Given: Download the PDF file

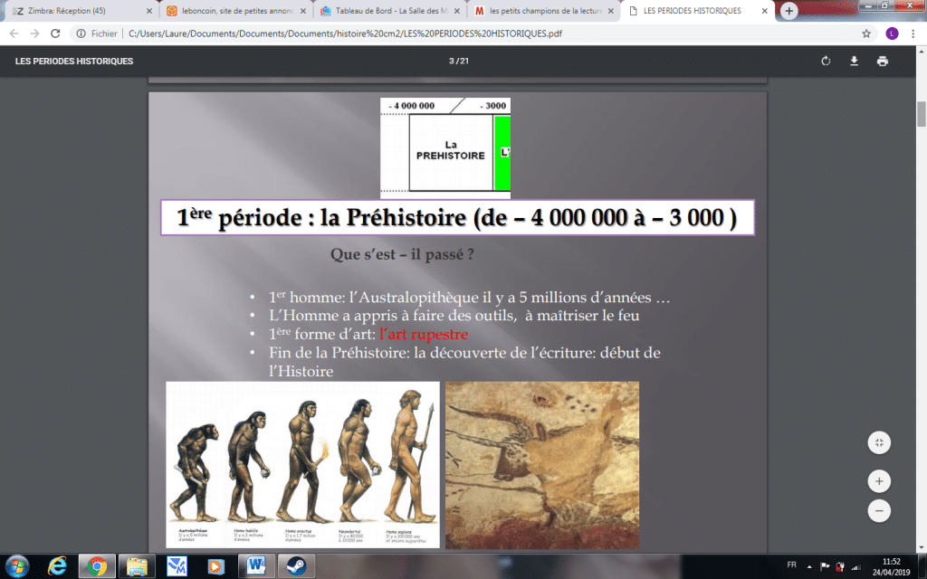Looking at the screenshot, I should pos(854,62).
